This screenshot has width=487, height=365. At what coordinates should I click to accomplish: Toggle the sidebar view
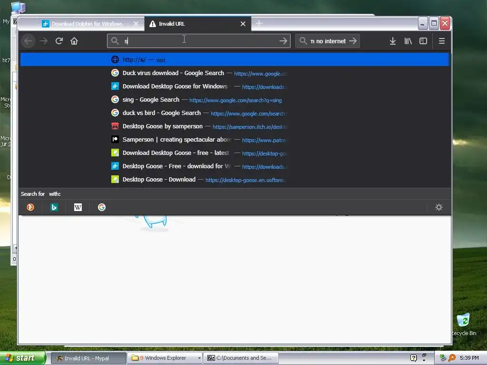[423, 41]
